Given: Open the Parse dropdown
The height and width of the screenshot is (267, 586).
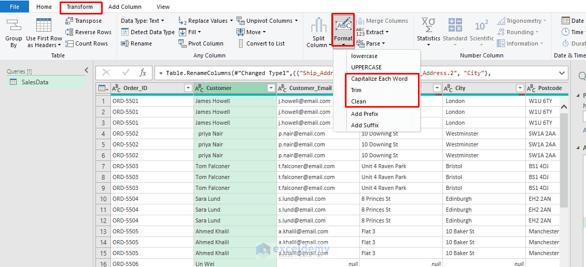Looking at the screenshot, I should coord(370,43).
